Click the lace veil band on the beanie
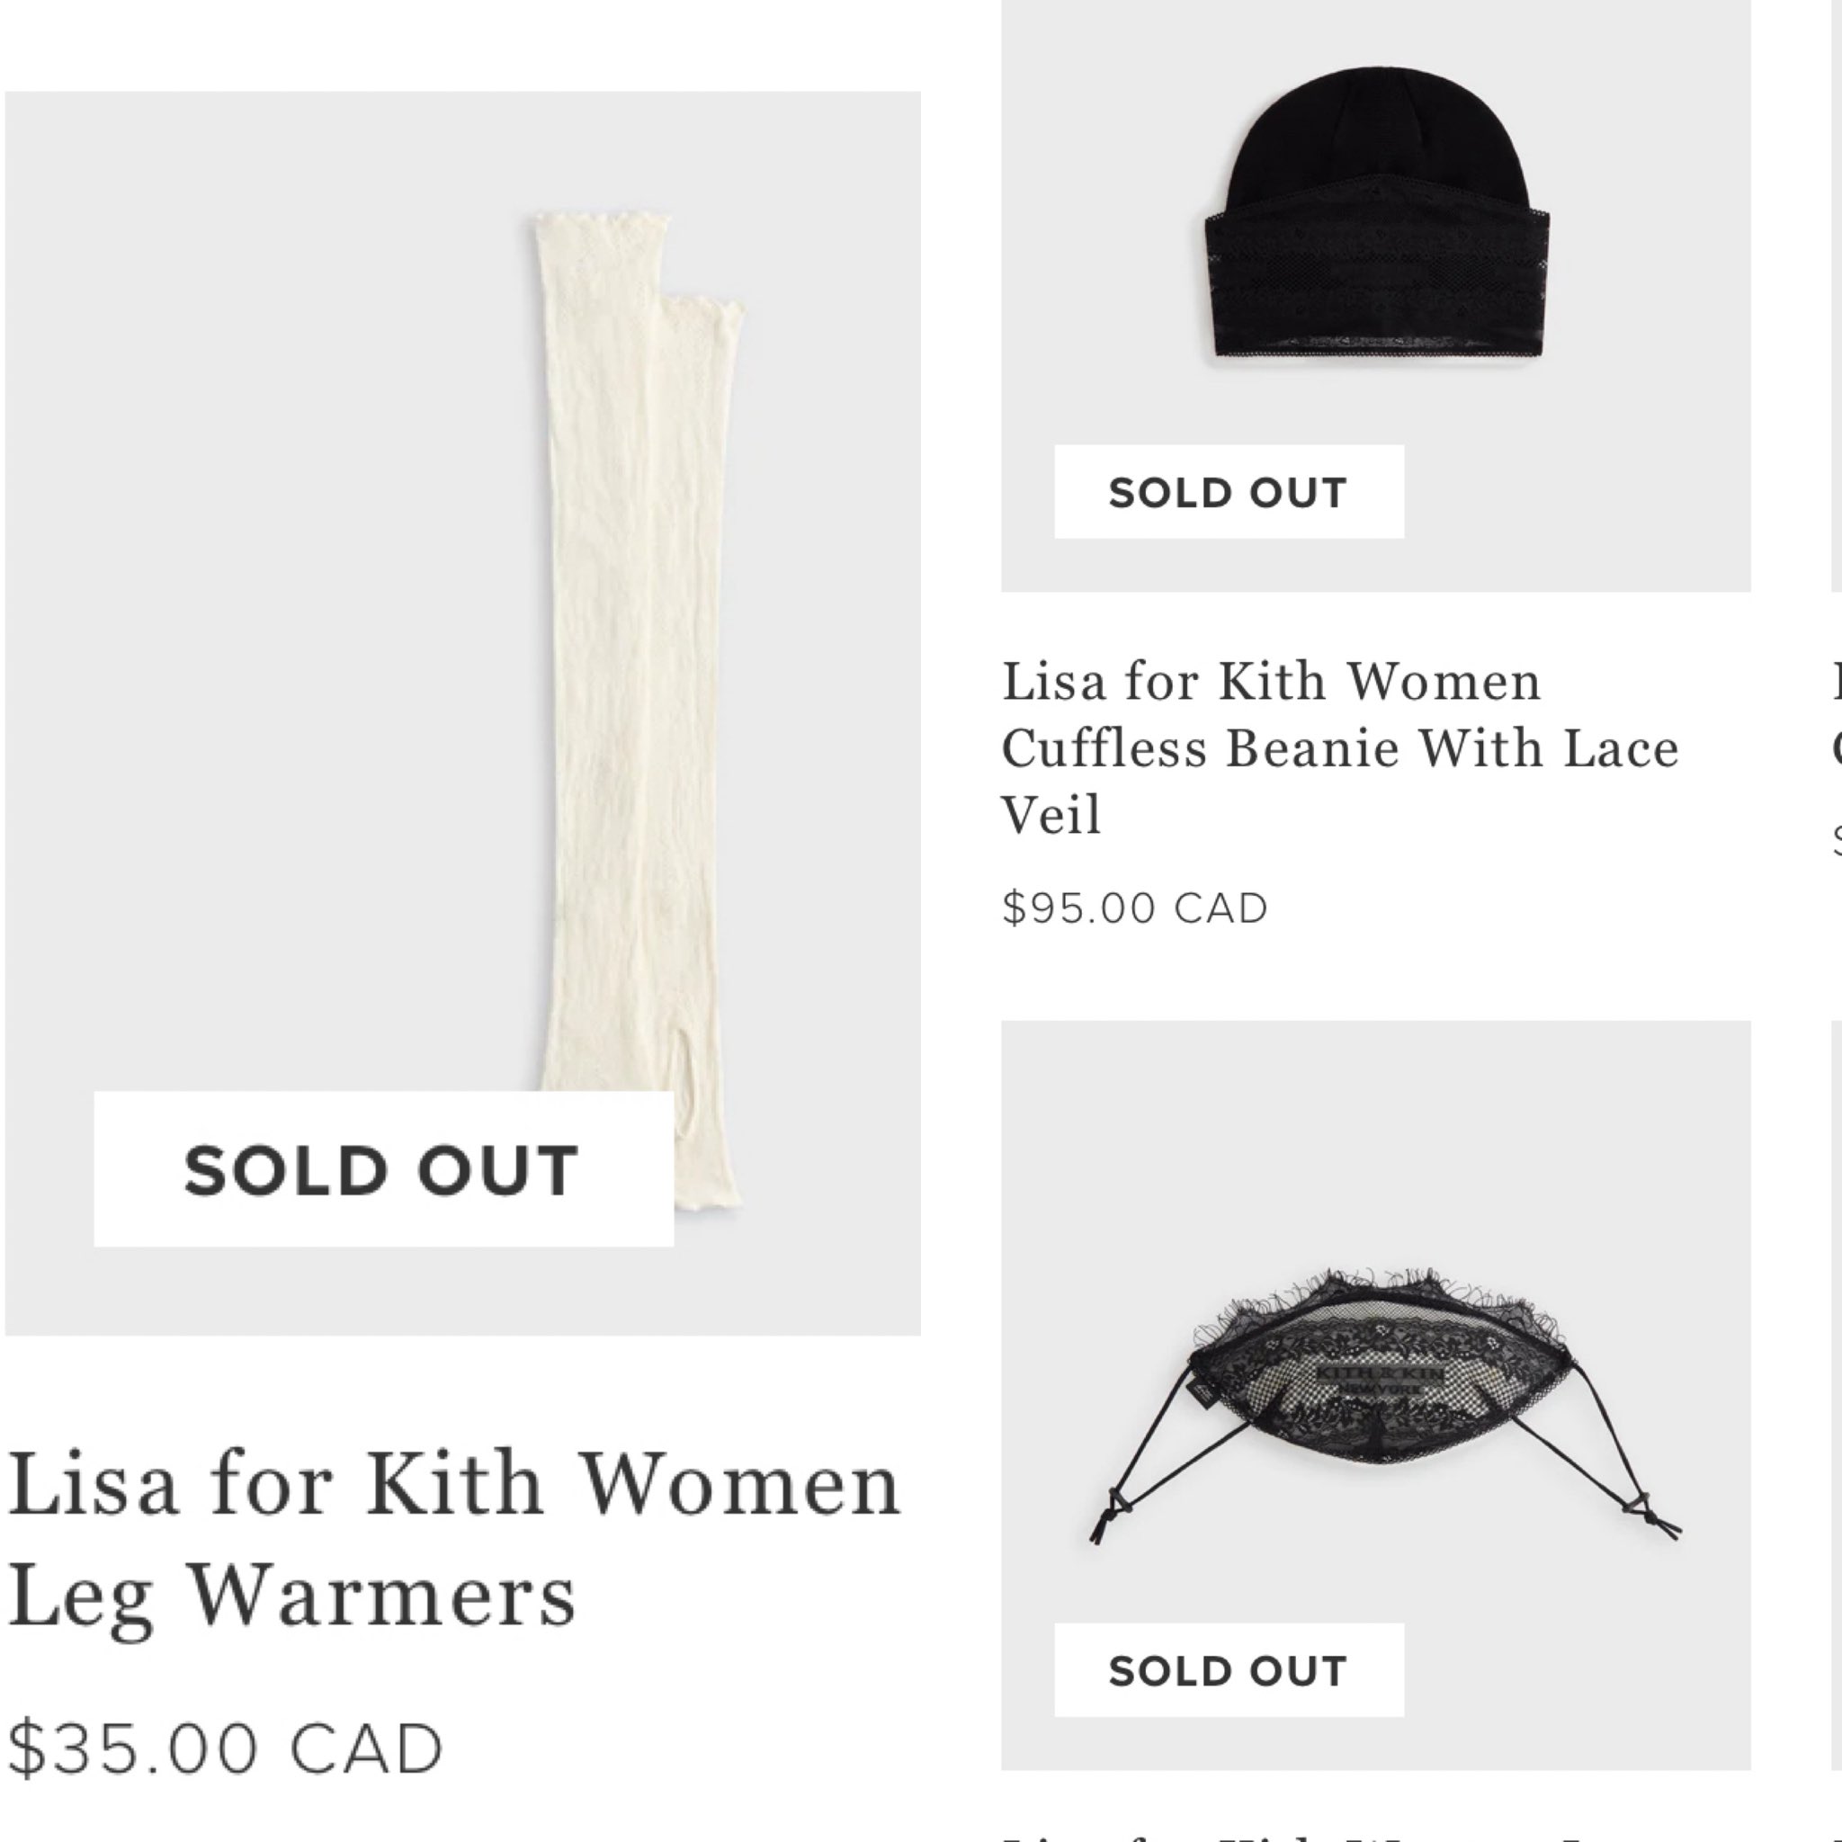1842x1842 pixels. (1376, 276)
